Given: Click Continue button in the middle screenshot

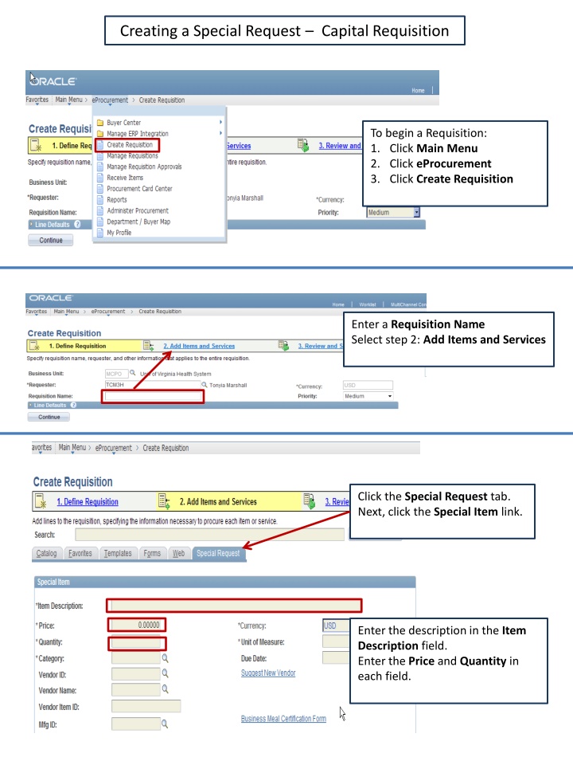Looking at the screenshot, I should pos(49,417).
